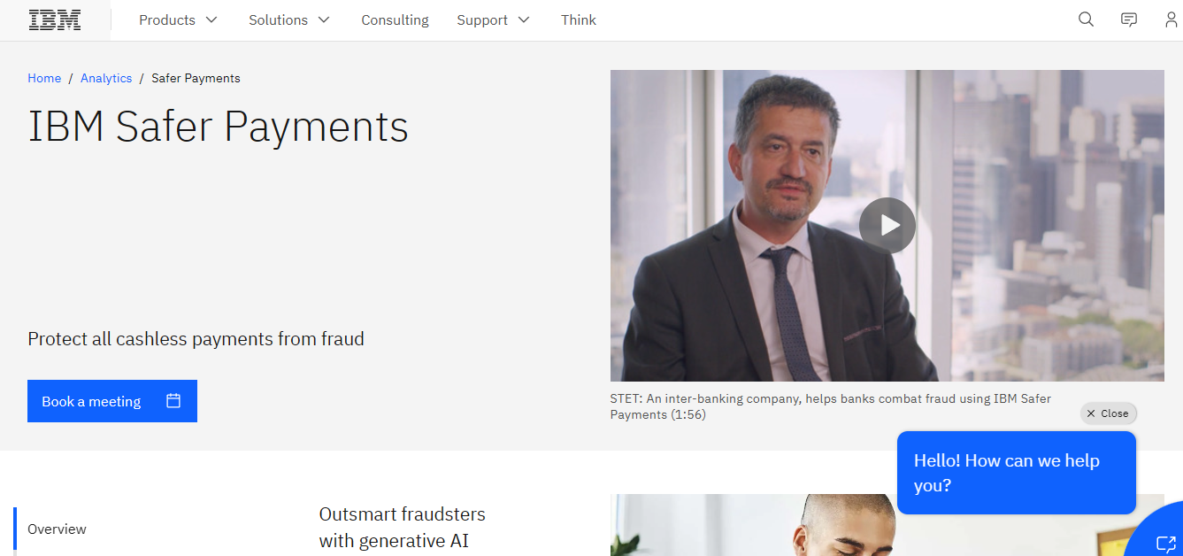
Task: Select the Overview sidebar tab
Action: pyautogui.click(x=57, y=529)
